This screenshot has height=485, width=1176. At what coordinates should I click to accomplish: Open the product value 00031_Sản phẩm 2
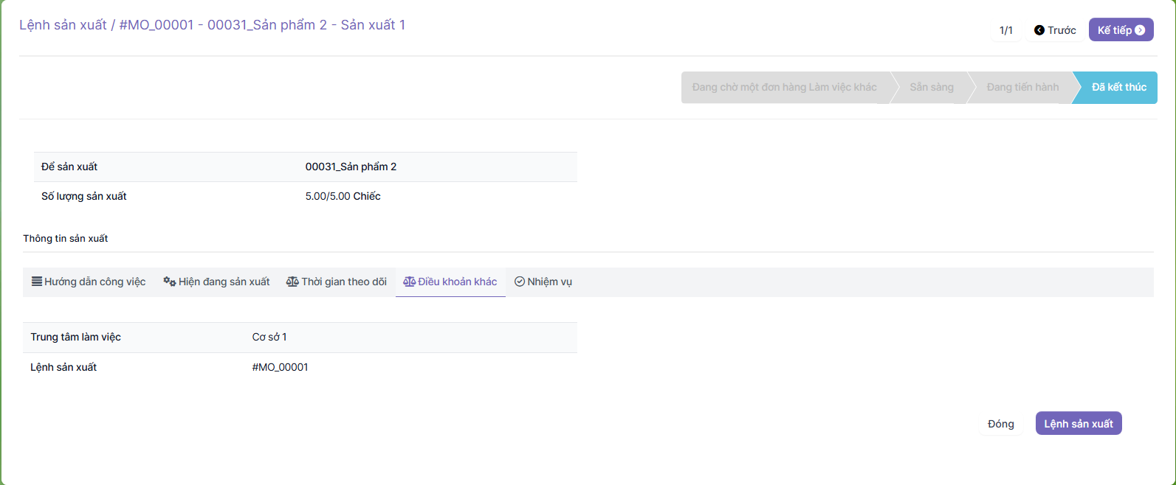click(x=351, y=167)
